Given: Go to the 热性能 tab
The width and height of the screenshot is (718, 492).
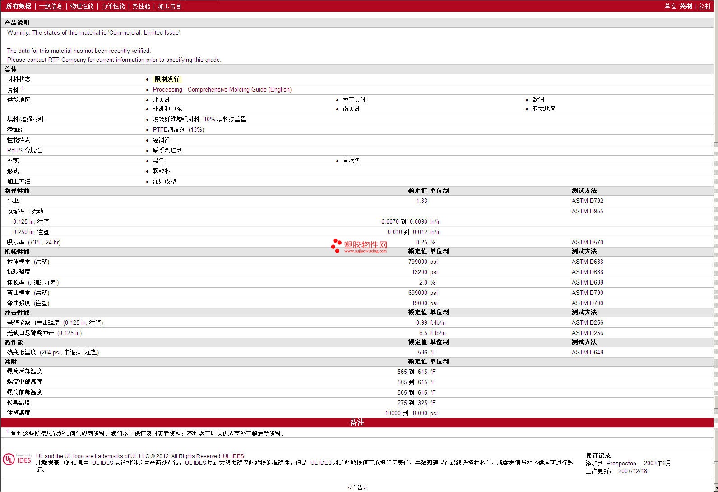Looking at the screenshot, I should pyautogui.click(x=141, y=6).
